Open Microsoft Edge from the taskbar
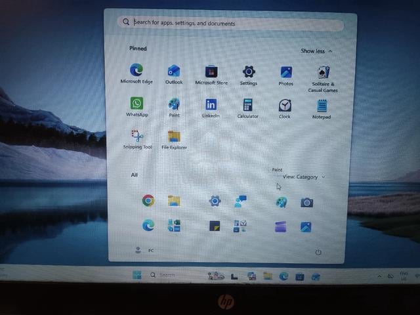Image resolution: width=420 pixels, height=315 pixels. [283, 276]
